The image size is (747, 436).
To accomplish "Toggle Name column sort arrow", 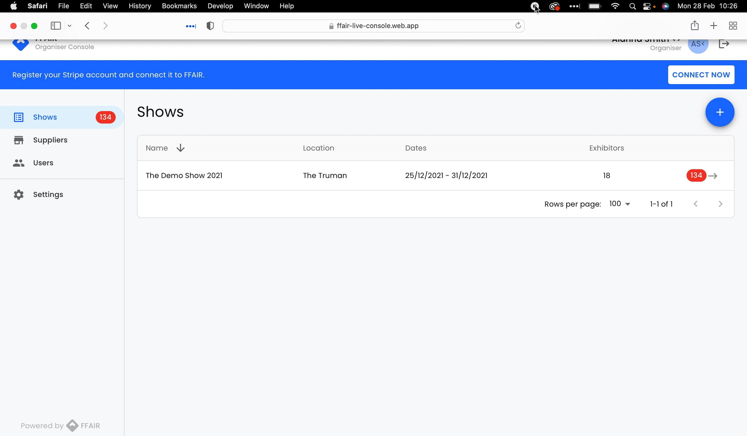I will click(181, 148).
